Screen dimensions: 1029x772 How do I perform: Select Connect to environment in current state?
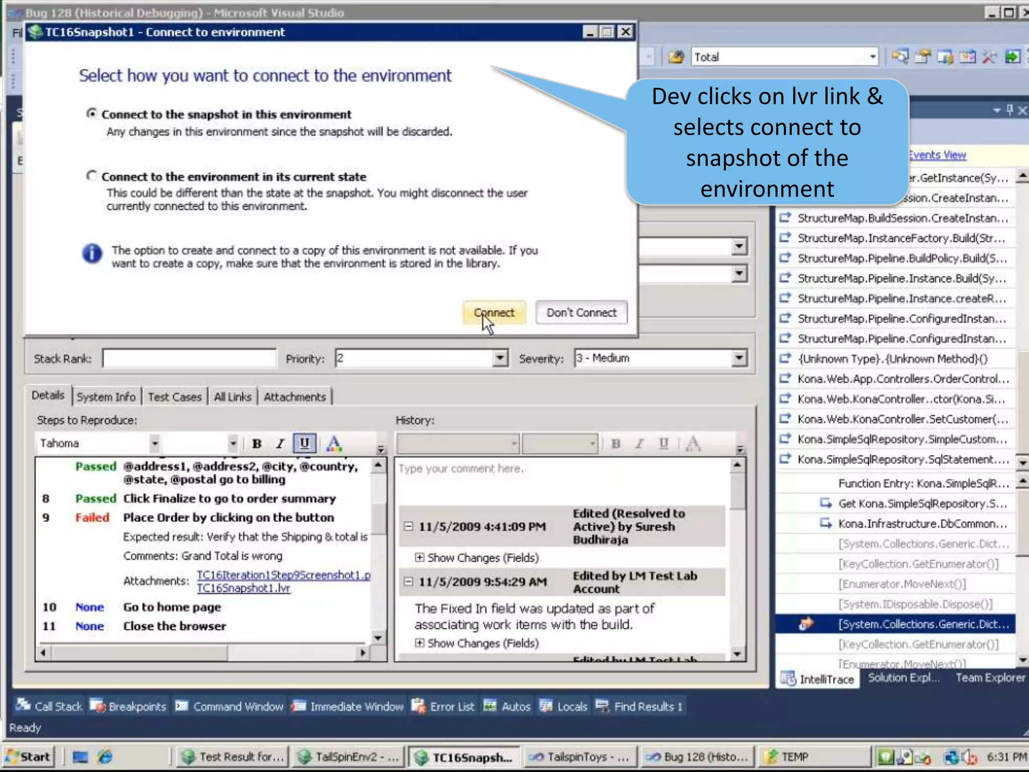click(x=91, y=176)
